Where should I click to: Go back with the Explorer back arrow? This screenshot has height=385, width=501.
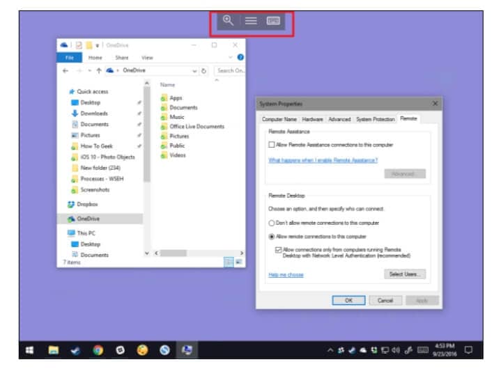coord(65,70)
